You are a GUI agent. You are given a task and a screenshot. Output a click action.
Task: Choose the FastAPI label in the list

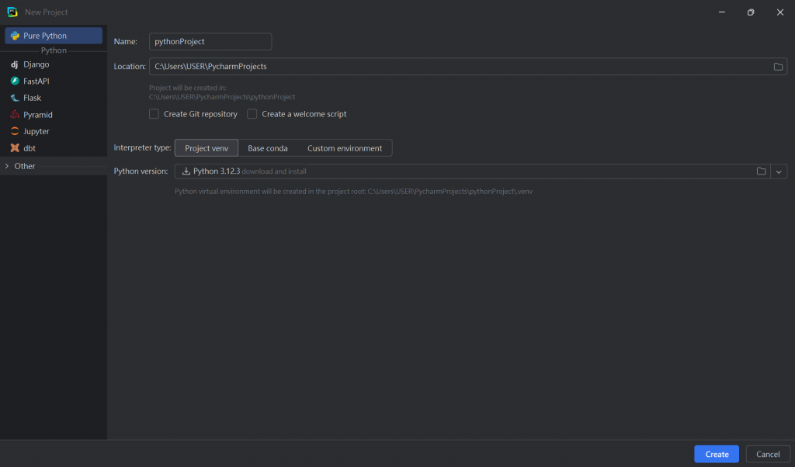point(36,81)
